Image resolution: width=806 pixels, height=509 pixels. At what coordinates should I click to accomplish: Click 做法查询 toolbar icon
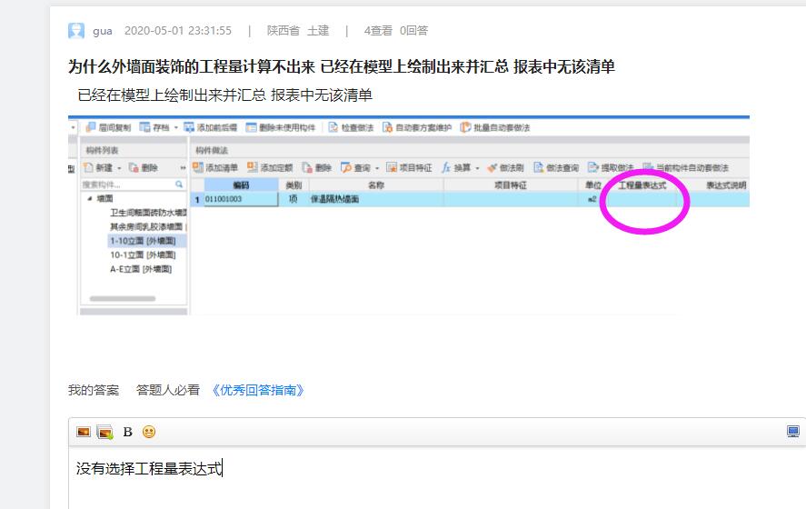[x=539, y=167]
